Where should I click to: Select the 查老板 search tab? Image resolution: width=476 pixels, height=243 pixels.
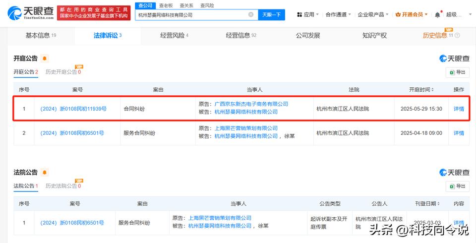tap(166, 5)
